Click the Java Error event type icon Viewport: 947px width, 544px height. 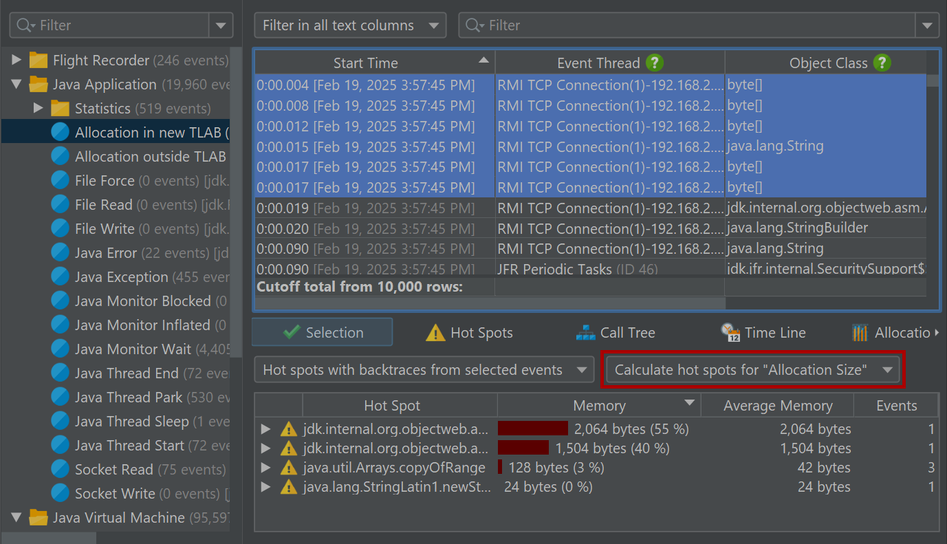tap(61, 253)
